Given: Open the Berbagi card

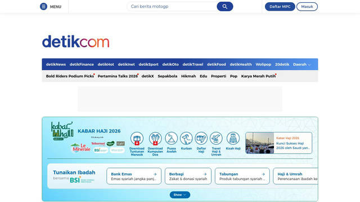Looking at the screenshot, I should point(188,176).
